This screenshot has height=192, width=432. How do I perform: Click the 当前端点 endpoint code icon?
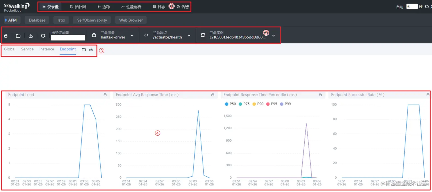(146, 35)
